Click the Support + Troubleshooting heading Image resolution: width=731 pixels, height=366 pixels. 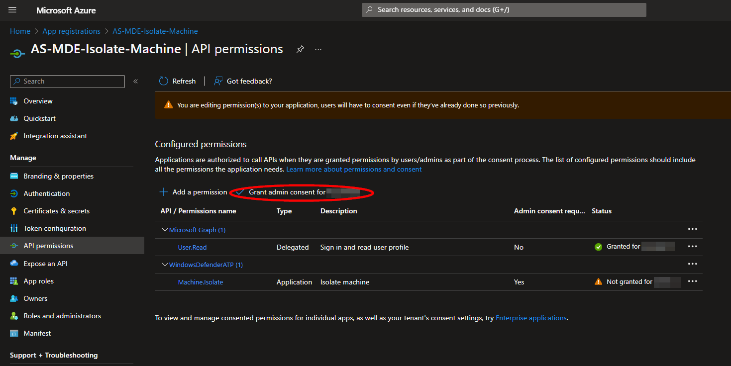[54, 355]
